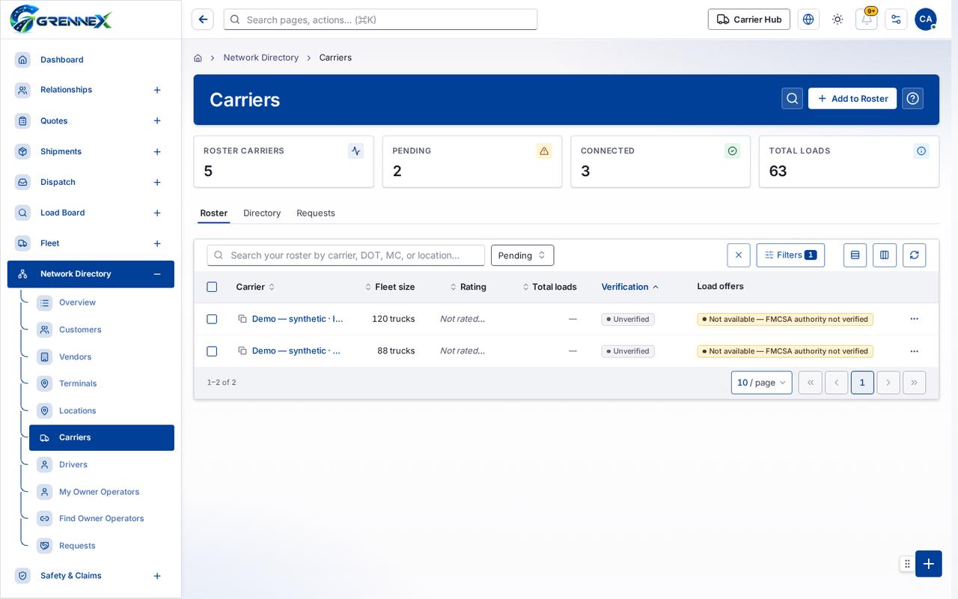Focus the global search pages field
Screen dimensions: 958x599
pyautogui.click(x=380, y=19)
